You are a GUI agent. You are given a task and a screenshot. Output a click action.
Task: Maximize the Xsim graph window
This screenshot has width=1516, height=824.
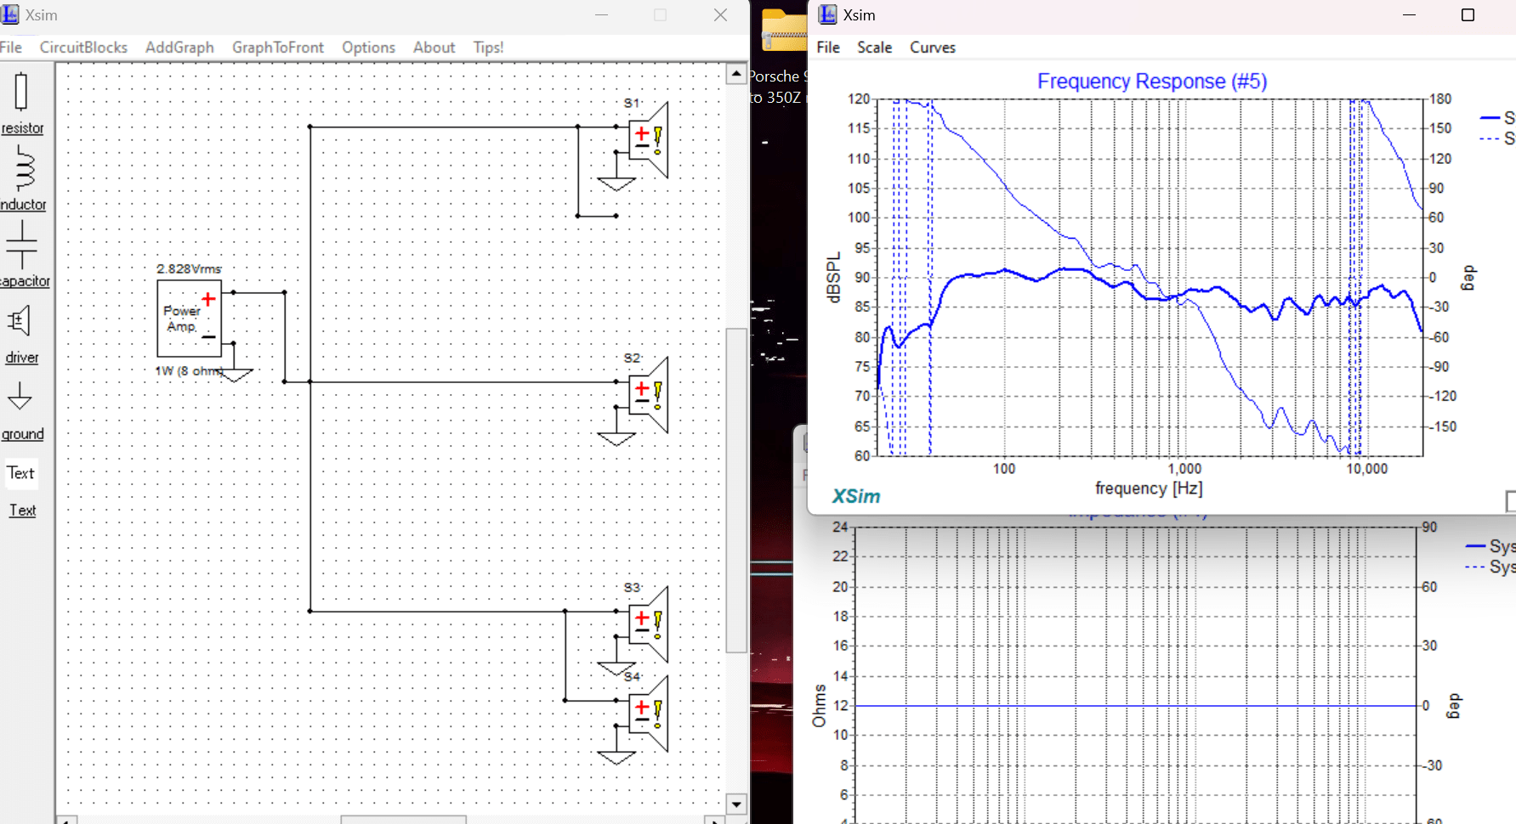coord(1468,15)
